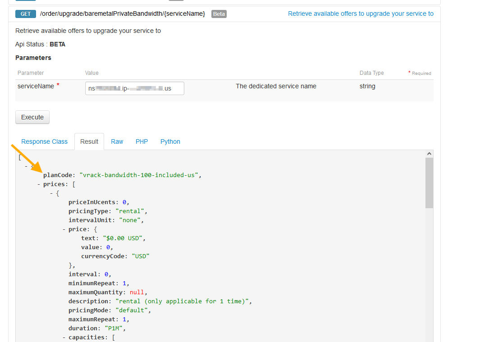Image resolution: width=489 pixels, height=342 pixels.
Task: Collapse the first object inside prices
Action: [51, 193]
